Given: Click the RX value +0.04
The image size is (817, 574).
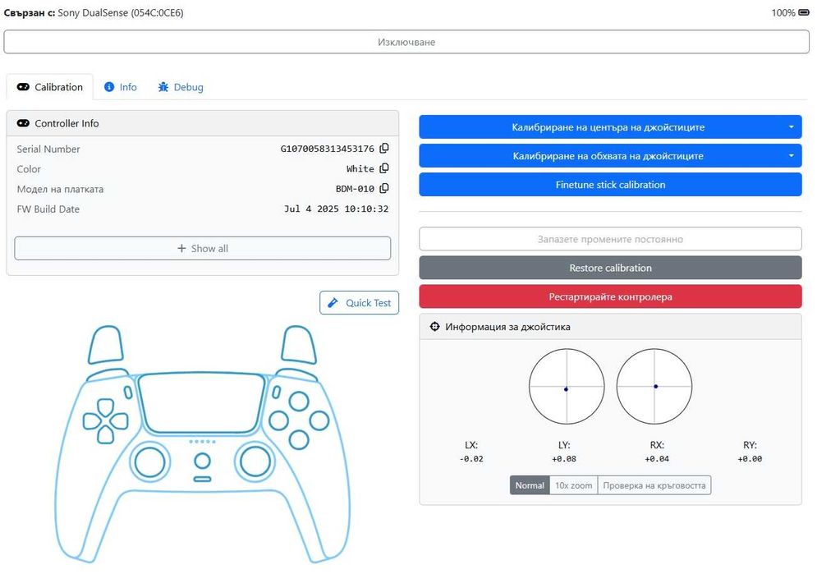Looking at the screenshot, I should pyautogui.click(x=657, y=459).
